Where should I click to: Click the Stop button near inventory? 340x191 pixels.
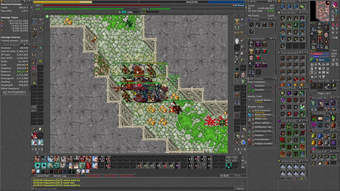335,50
